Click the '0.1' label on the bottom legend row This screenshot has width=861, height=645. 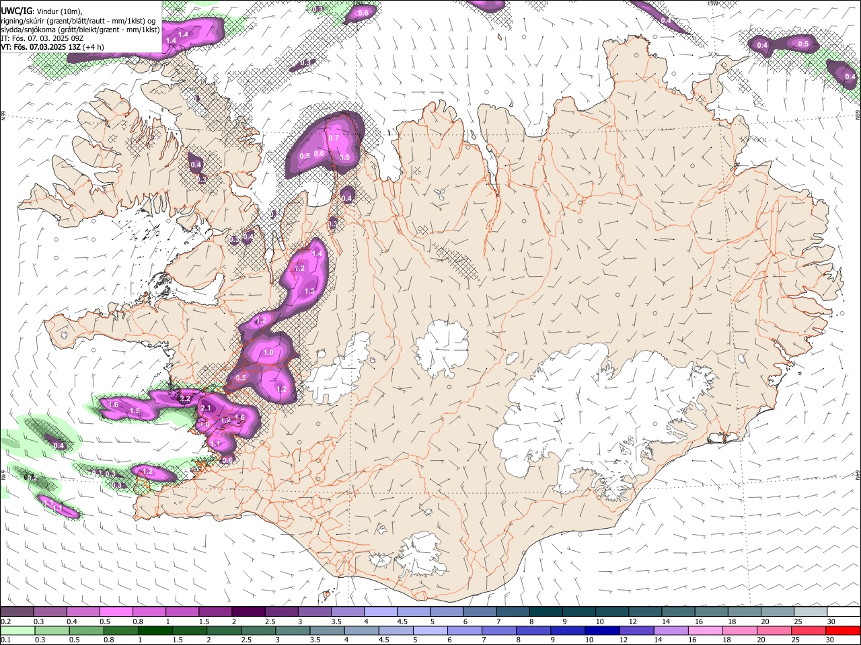click(x=5, y=640)
